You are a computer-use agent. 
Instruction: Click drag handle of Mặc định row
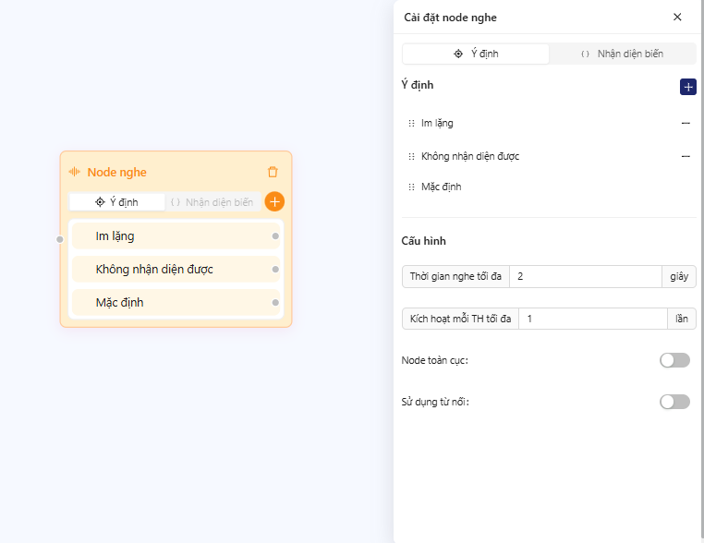[x=411, y=187]
